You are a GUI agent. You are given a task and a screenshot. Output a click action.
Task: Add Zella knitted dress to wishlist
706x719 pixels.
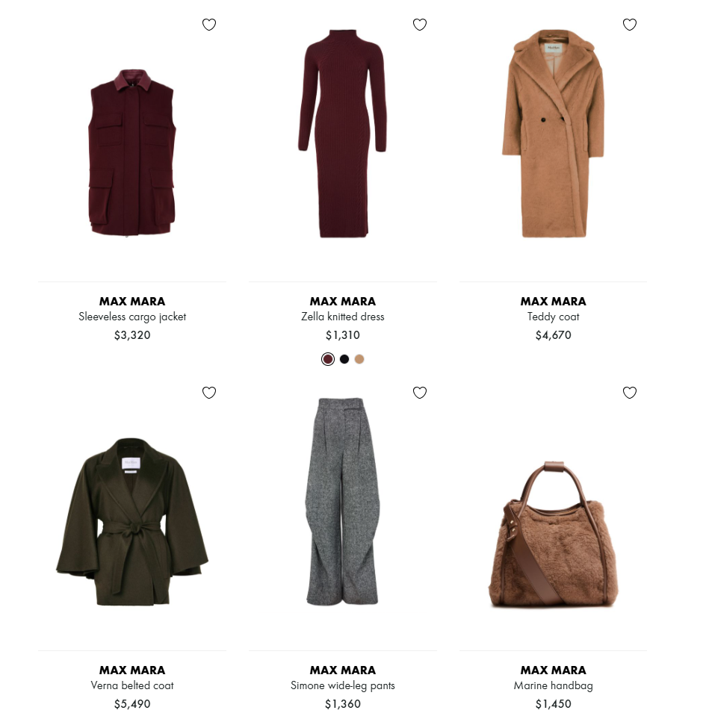tap(420, 25)
